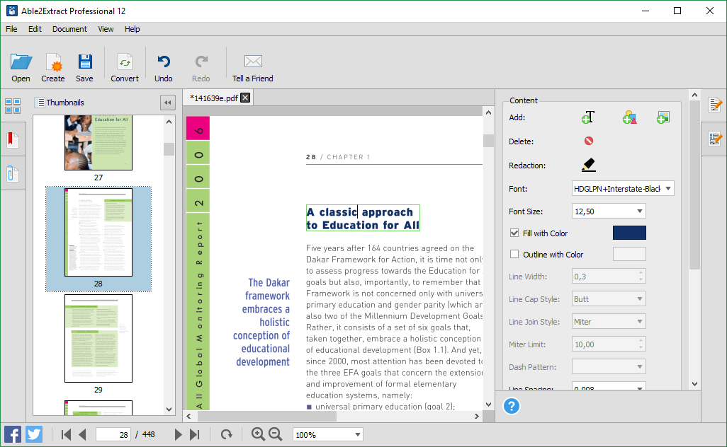Click the sidebar quote 'The Dakar framework'
Viewport: 727px width, 447px height.
pyautogui.click(x=267, y=289)
